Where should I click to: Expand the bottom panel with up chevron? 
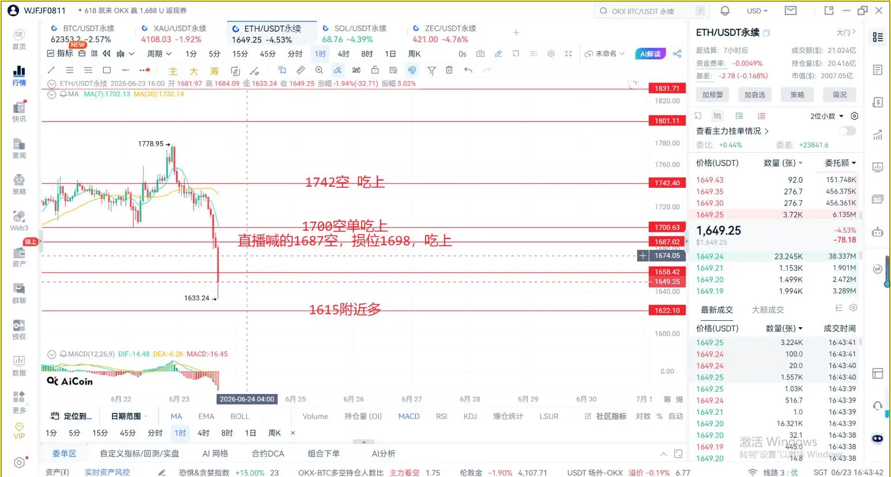tap(664, 454)
